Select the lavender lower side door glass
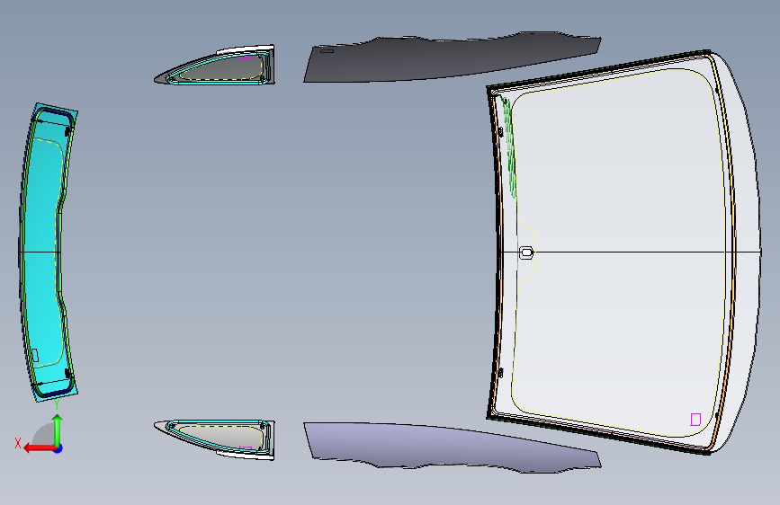 click(x=453, y=447)
